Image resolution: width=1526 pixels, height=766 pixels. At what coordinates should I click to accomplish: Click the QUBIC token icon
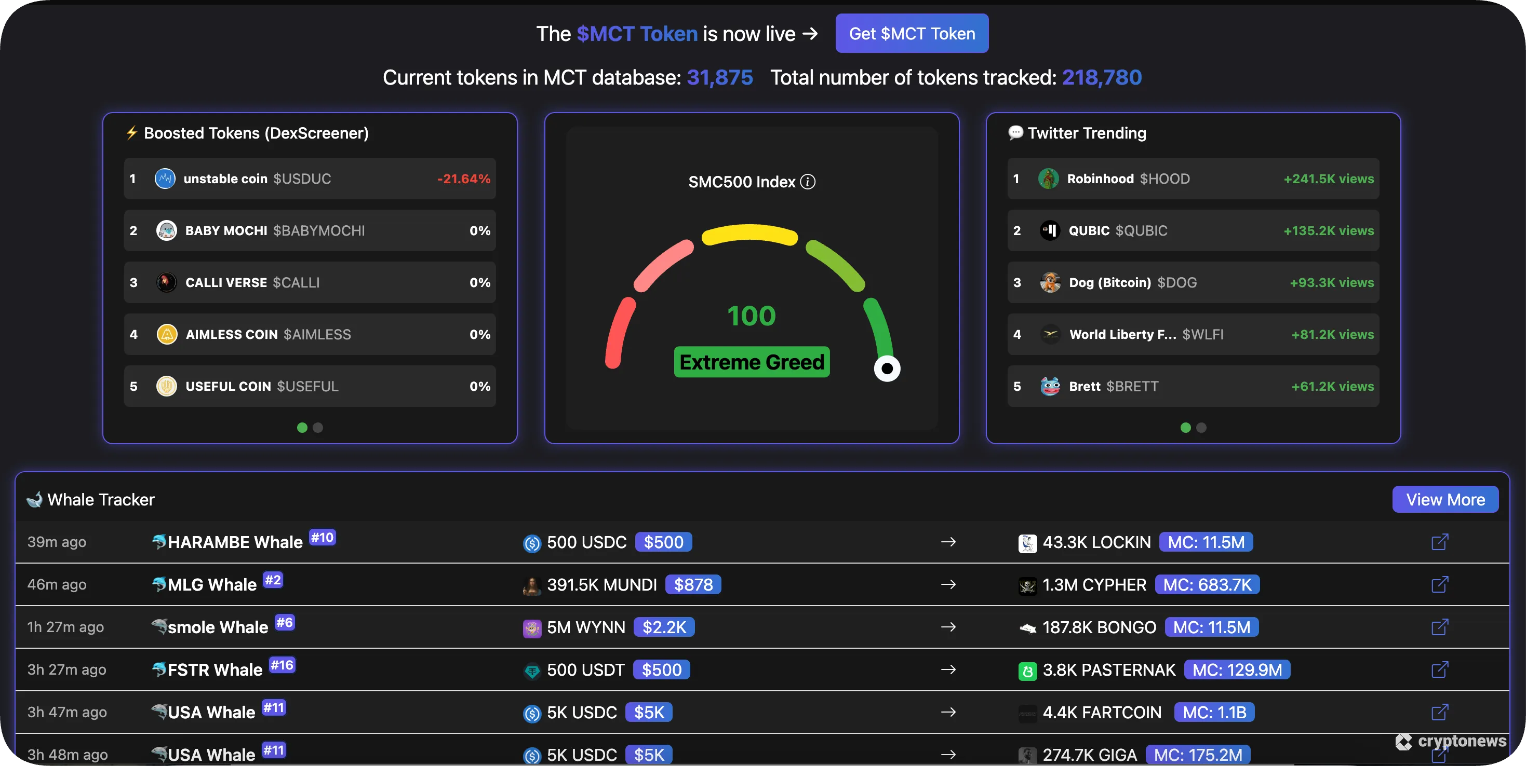coord(1049,230)
